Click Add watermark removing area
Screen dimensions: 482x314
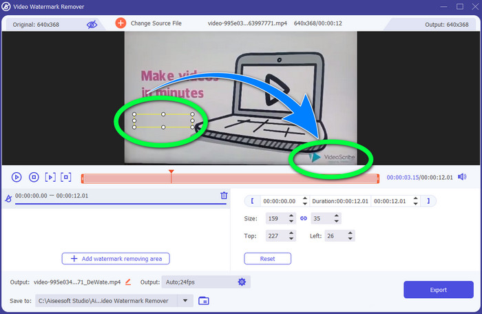click(116, 258)
